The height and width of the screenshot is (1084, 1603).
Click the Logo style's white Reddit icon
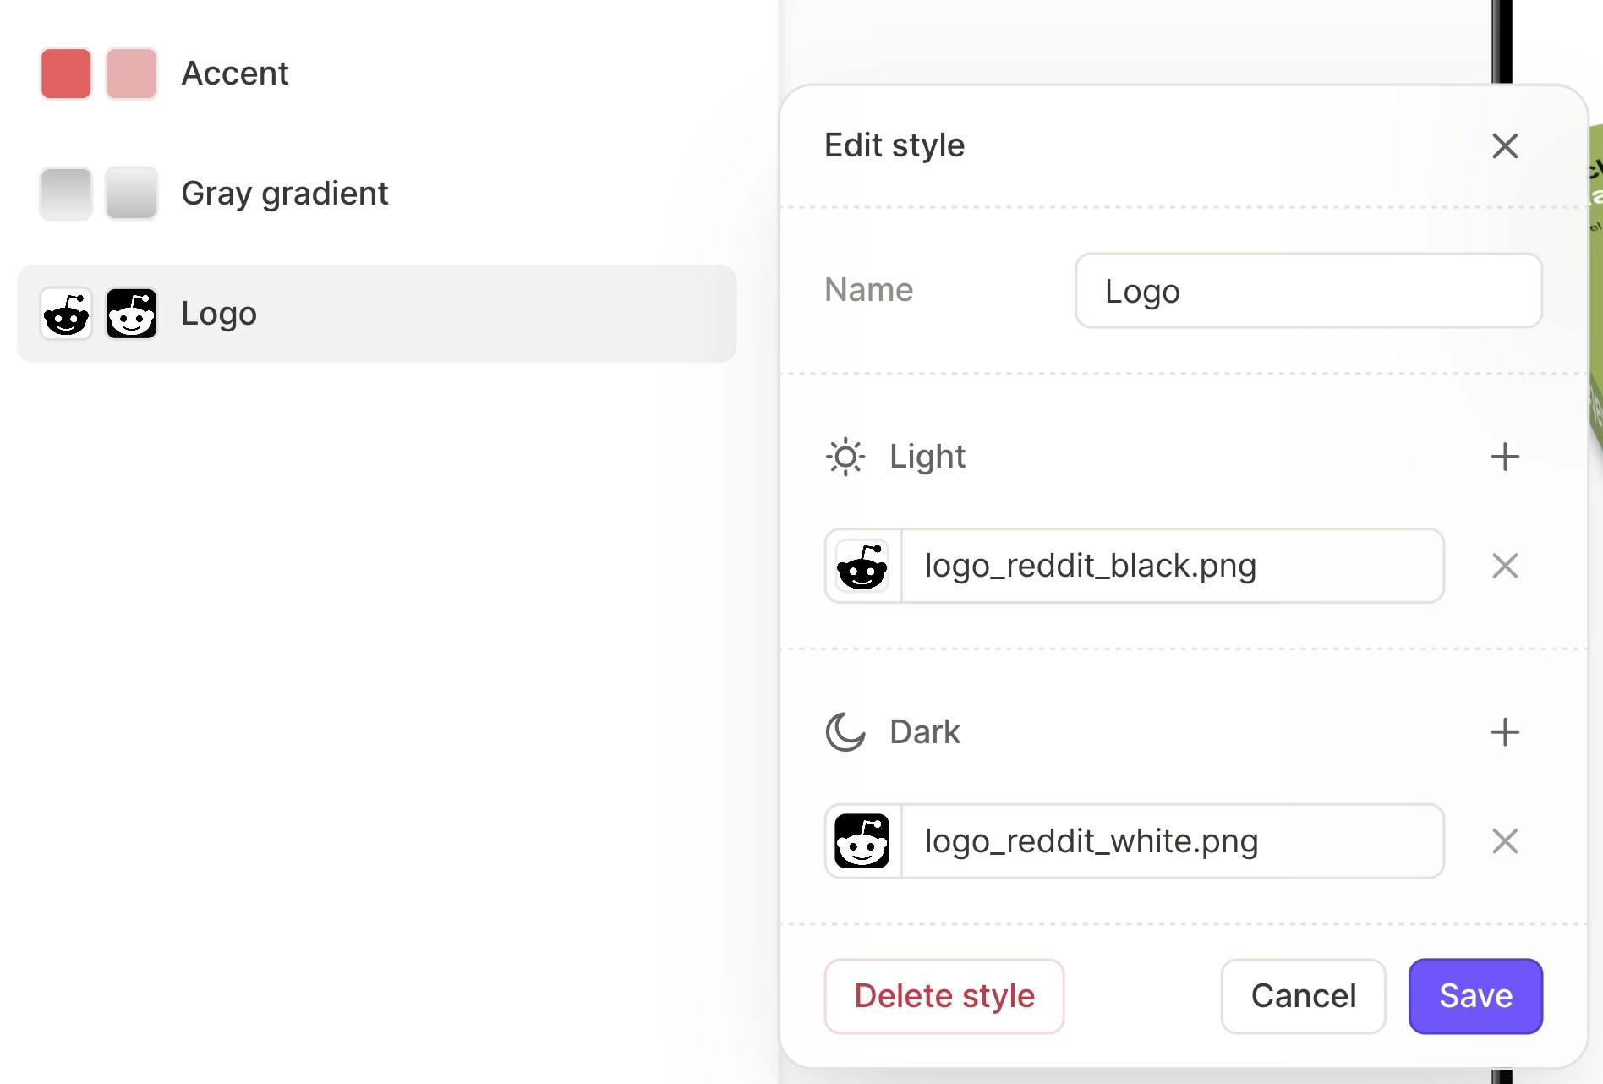point(131,314)
